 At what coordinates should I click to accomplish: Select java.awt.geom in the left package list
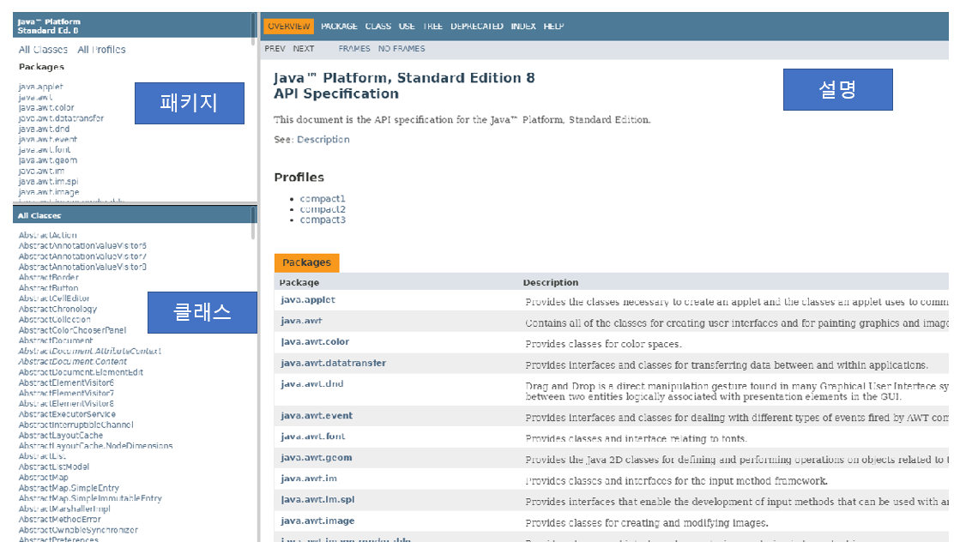click(x=47, y=160)
